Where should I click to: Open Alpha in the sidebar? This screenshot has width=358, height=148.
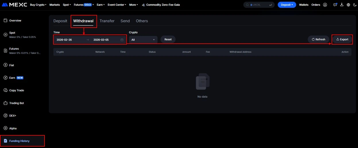click(13, 128)
